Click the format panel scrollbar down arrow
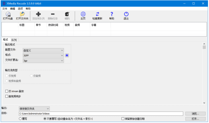 point(204,103)
